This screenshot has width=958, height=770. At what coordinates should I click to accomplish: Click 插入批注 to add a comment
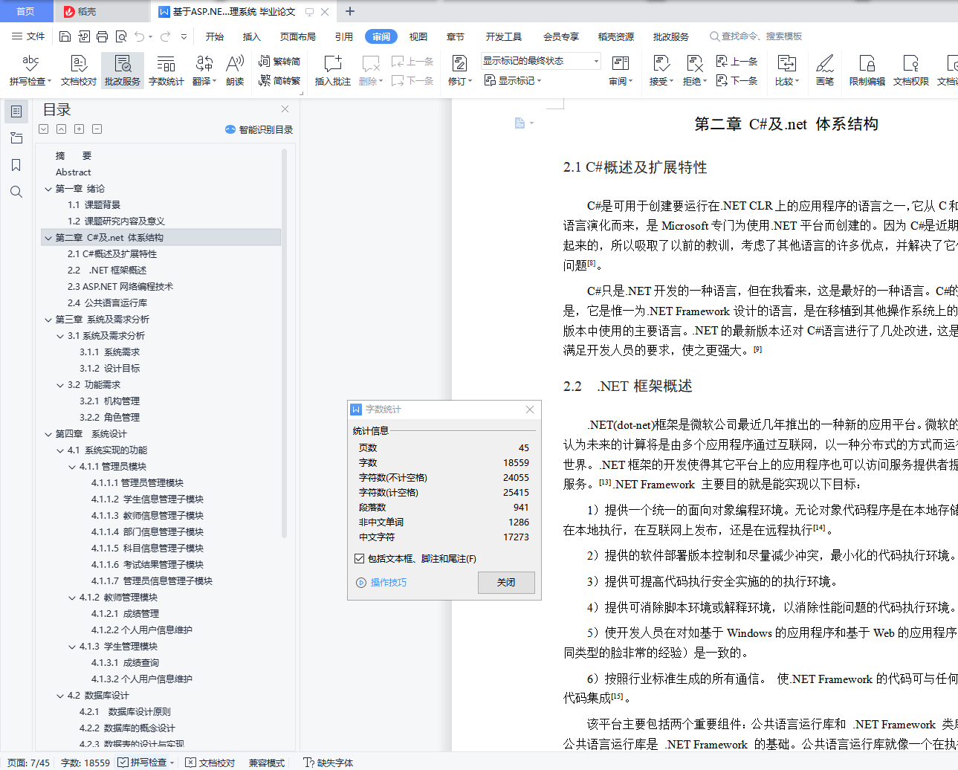tap(333, 71)
